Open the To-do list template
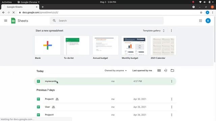 point(77,45)
